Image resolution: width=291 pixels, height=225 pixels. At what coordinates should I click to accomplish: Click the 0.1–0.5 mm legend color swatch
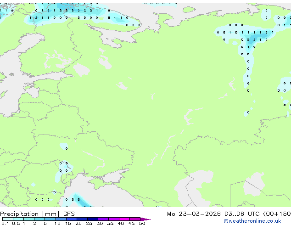[x=8, y=219]
